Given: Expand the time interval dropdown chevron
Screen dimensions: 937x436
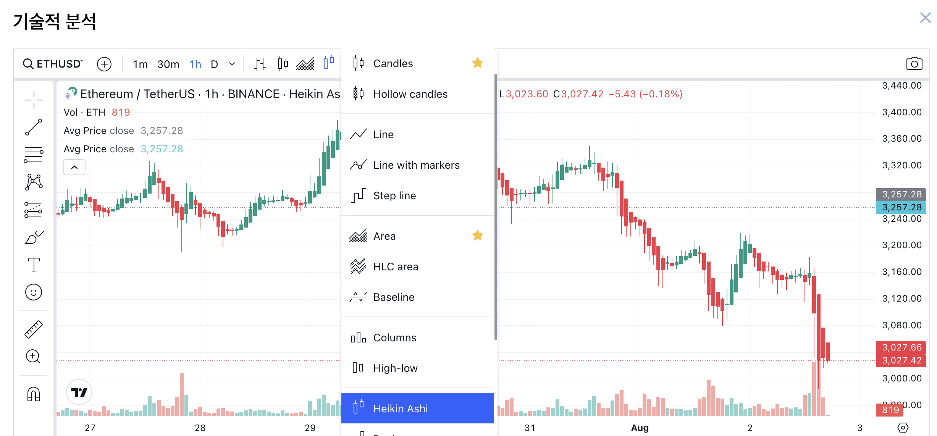Looking at the screenshot, I should [x=232, y=64].
